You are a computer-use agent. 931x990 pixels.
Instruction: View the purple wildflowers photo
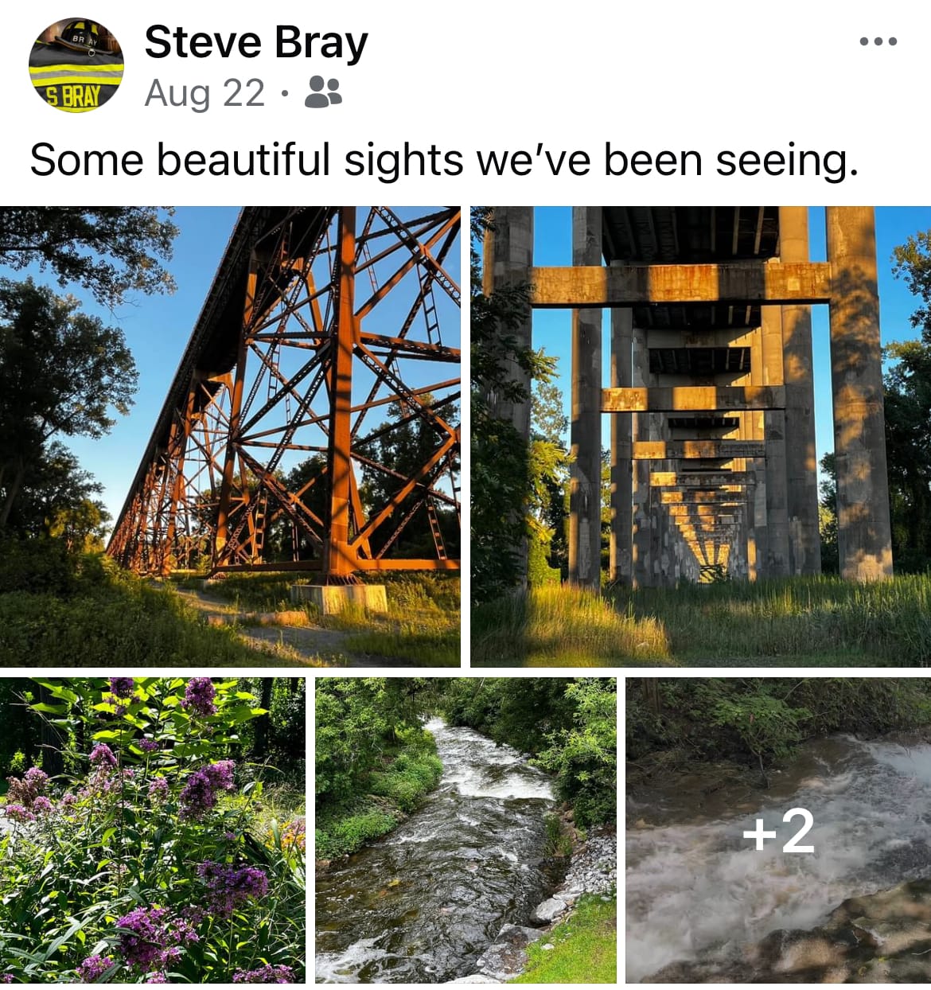152,830
